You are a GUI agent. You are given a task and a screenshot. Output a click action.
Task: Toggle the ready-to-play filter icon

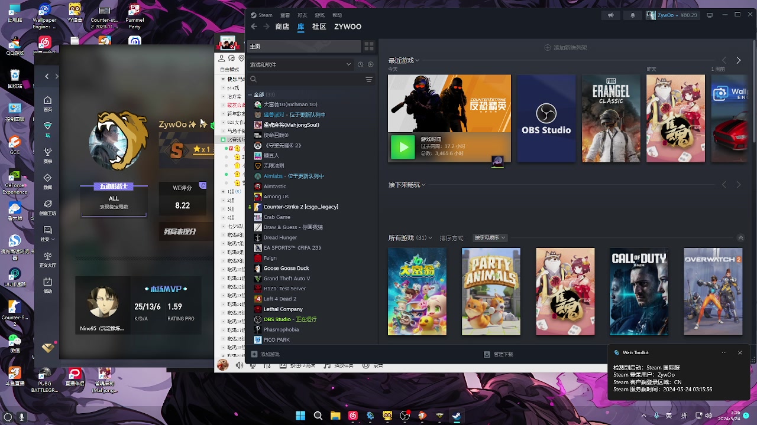coord(371,64)
